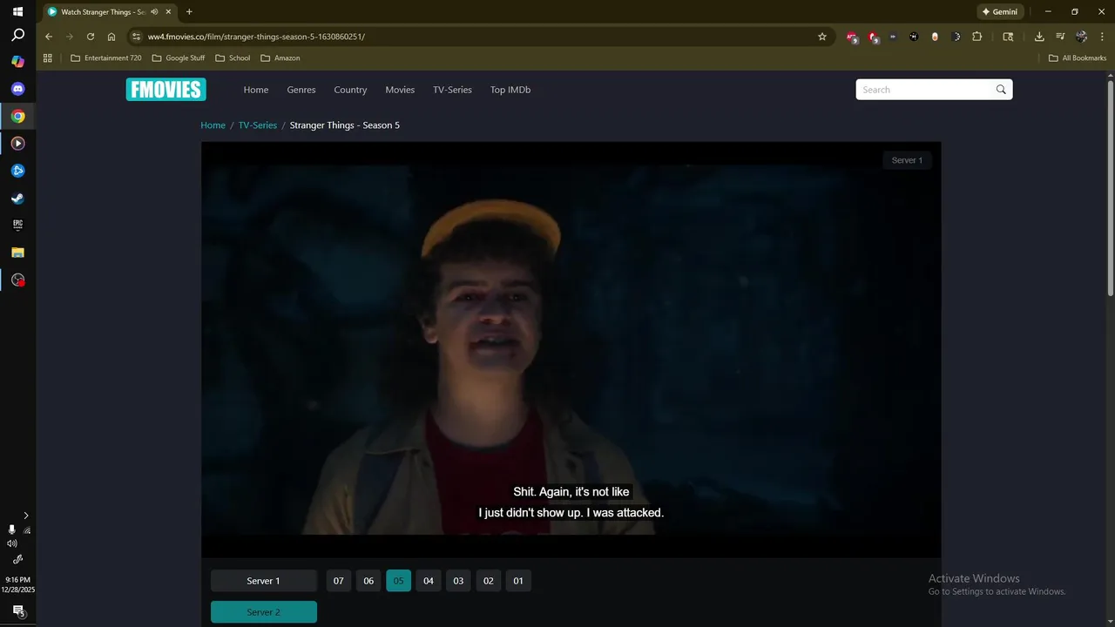Open a new browser tab with plus
The image size is (1115, 627).
click(x=189, y=11)
